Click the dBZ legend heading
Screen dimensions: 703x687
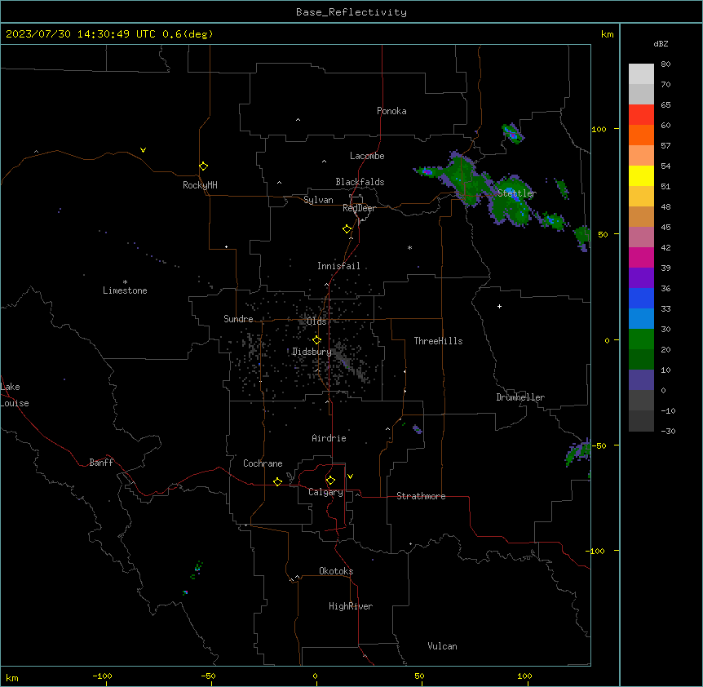tap(661, 43)
